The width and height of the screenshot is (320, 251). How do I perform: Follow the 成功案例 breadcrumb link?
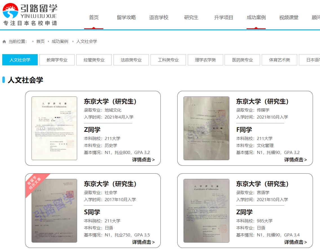point(60,42)
